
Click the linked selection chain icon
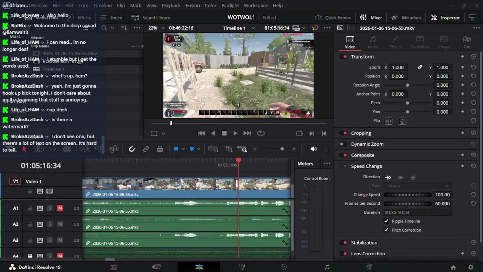coord(146,149)
